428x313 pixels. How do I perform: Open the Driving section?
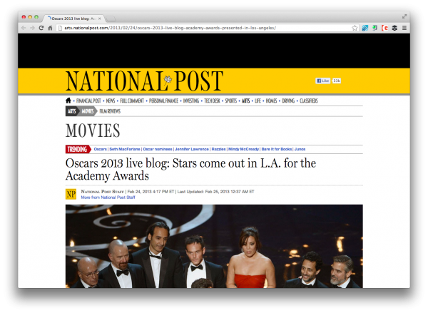[x=288, y=101]
